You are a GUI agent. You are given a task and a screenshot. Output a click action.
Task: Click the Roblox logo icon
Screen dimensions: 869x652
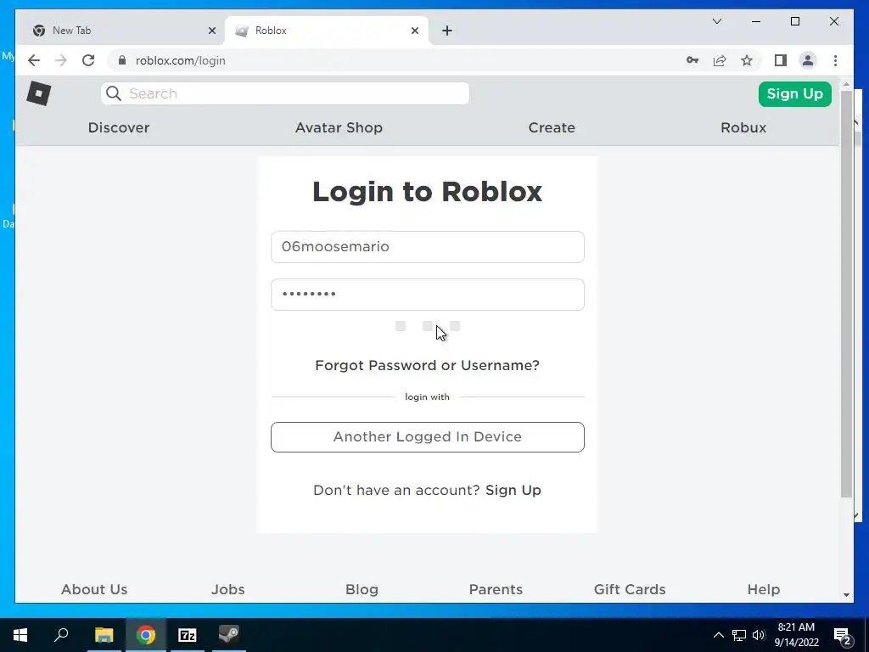click(x=39, y=93)
